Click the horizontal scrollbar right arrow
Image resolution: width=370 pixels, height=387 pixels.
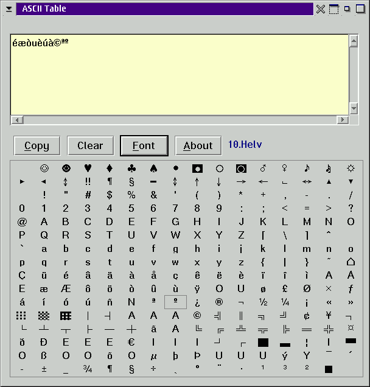pos(343,120)
